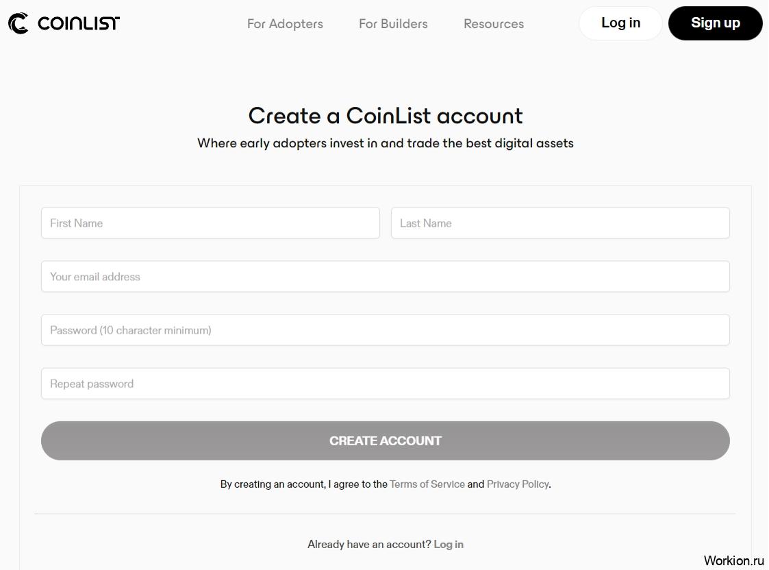The image size is (769, 570).
Task: Select the Repeat password field
Action: [x=386, y=384]
